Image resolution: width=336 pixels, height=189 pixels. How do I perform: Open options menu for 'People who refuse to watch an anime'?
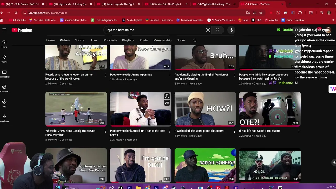click(105, 75)
